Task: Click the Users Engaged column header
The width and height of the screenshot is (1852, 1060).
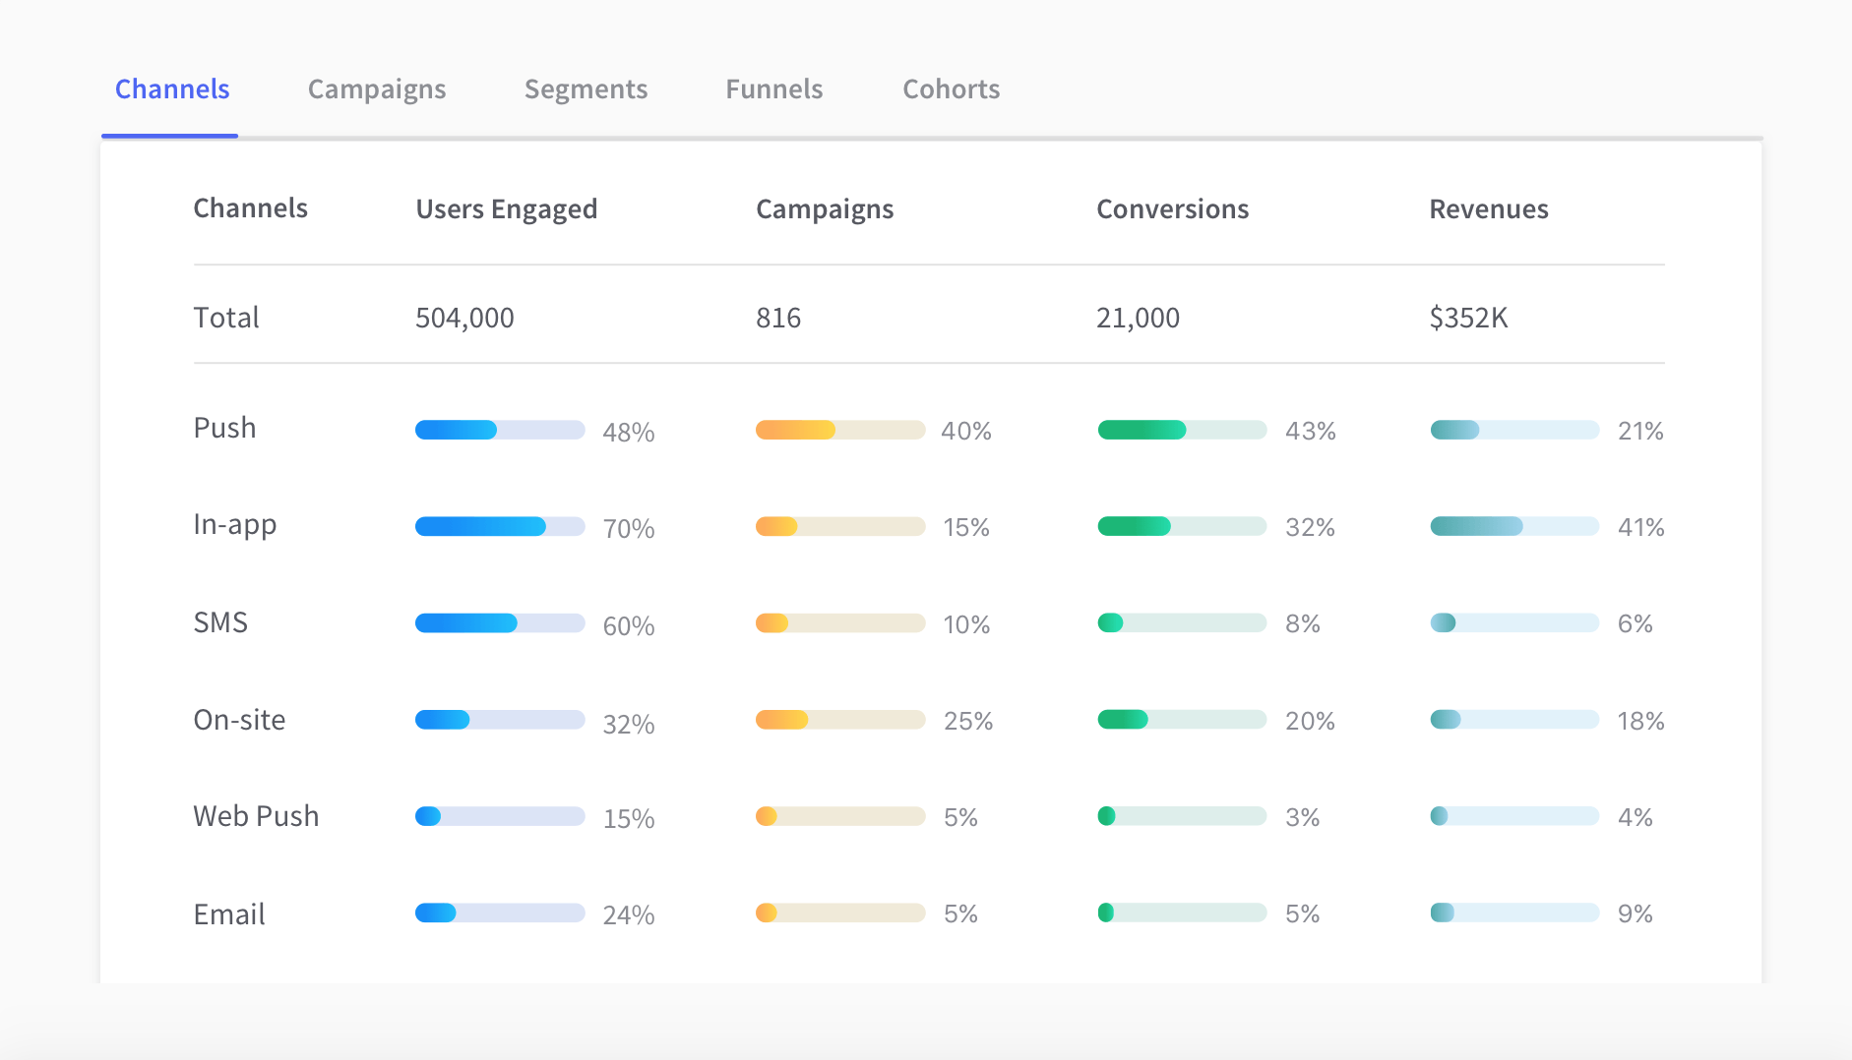Action: [506, 209]
